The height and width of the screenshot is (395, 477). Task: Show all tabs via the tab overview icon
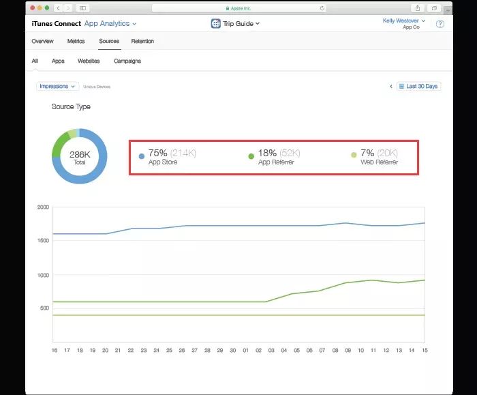(434, 8)
